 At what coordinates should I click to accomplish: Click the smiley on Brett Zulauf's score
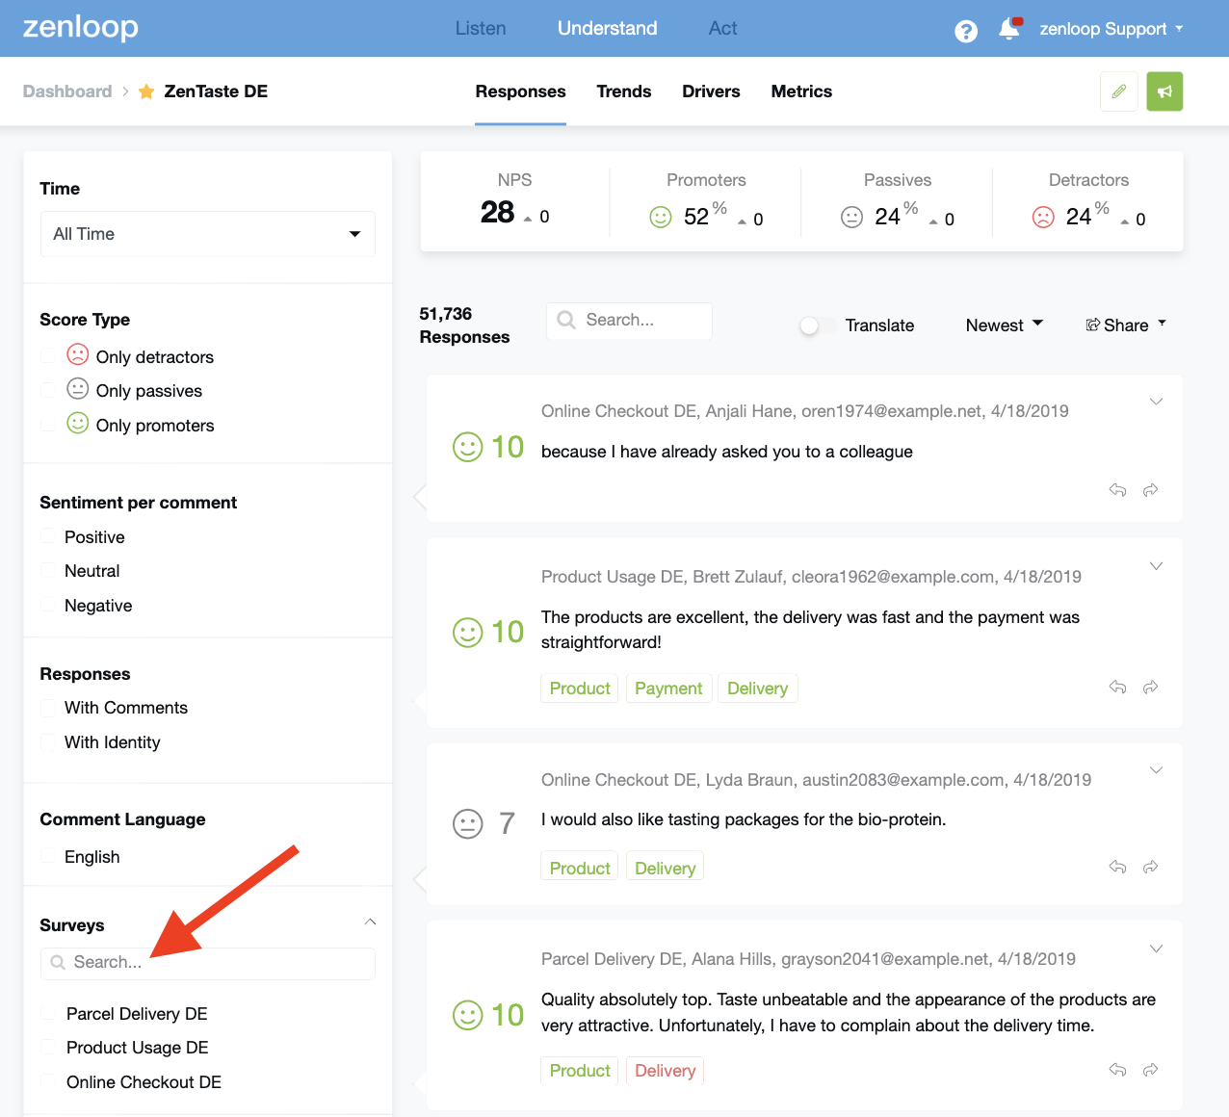468,632
